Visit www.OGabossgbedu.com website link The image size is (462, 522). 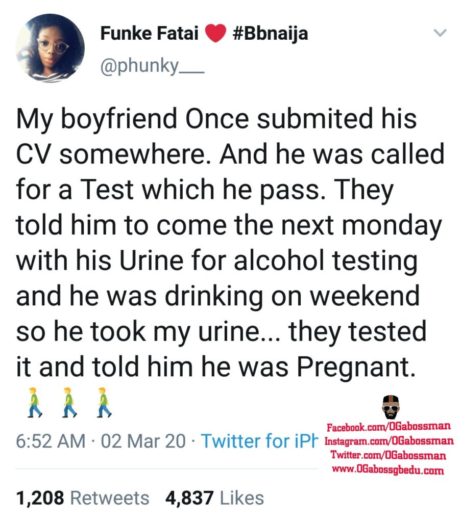click(388, 469)
